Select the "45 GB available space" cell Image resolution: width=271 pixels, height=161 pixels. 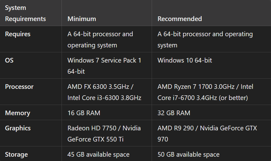98,154
